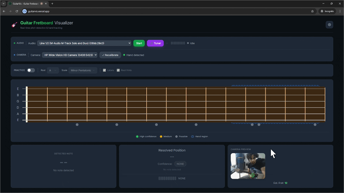Click the camera preview thumbnail
The height and width of the screenshot is (193, 344).
coord(248,166)
